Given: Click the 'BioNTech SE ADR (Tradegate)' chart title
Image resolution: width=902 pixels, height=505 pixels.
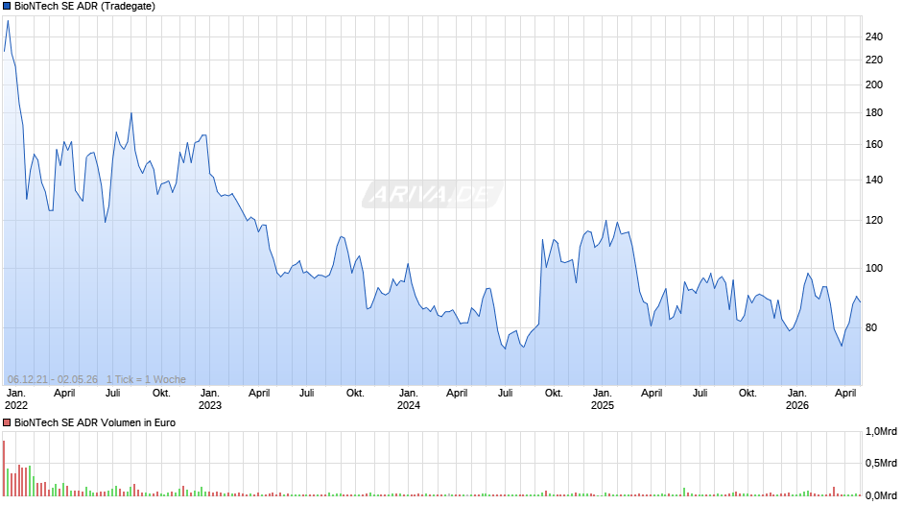Looking at the screenshot, I should [84, 7].
